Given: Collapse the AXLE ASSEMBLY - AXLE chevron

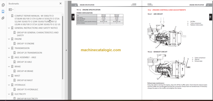Looking at the screenshot, I should click(9, 57).
